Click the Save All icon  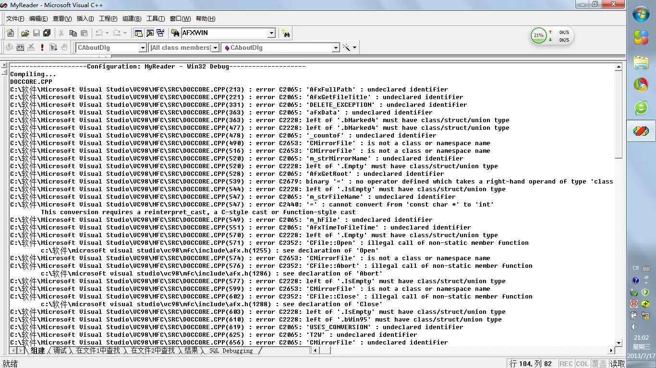click(x=47, y=33)
